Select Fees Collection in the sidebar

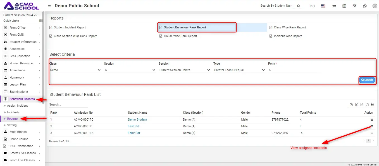(x=20, y=56)
